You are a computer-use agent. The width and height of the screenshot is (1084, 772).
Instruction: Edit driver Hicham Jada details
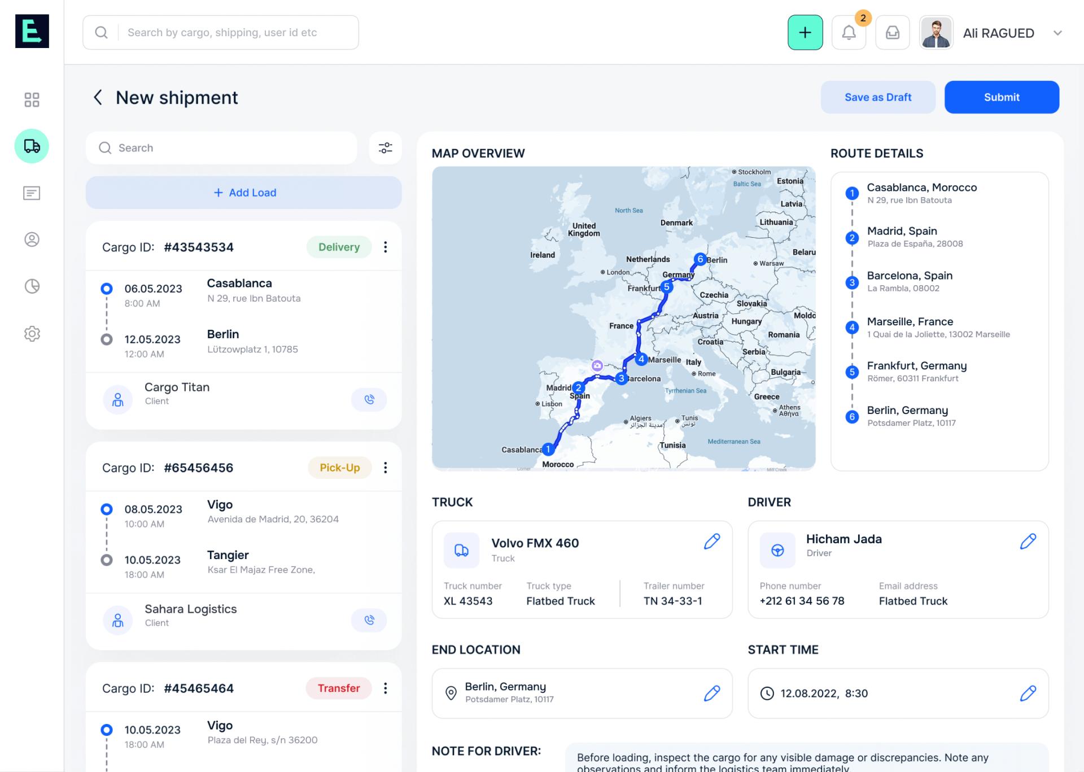(x=1028, y=542)
